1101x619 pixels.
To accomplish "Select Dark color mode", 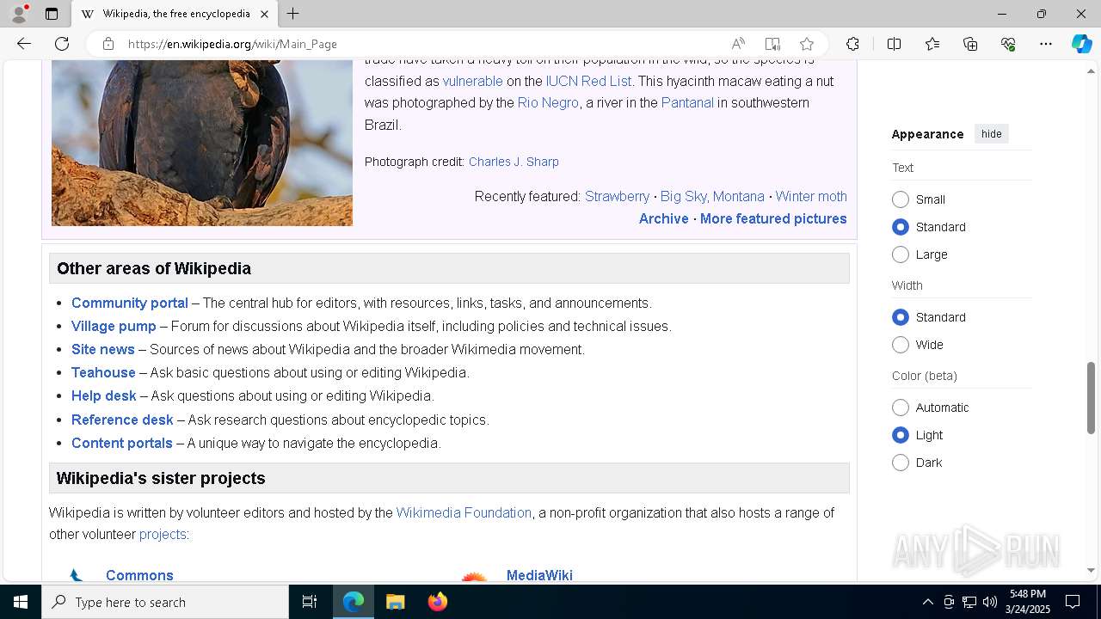I will pos(901,463).
